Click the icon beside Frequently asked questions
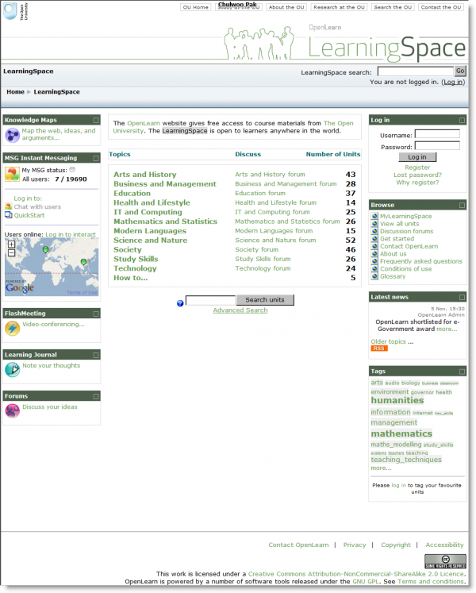This screenshot has width=476, height=593. (x=374, y=261)
